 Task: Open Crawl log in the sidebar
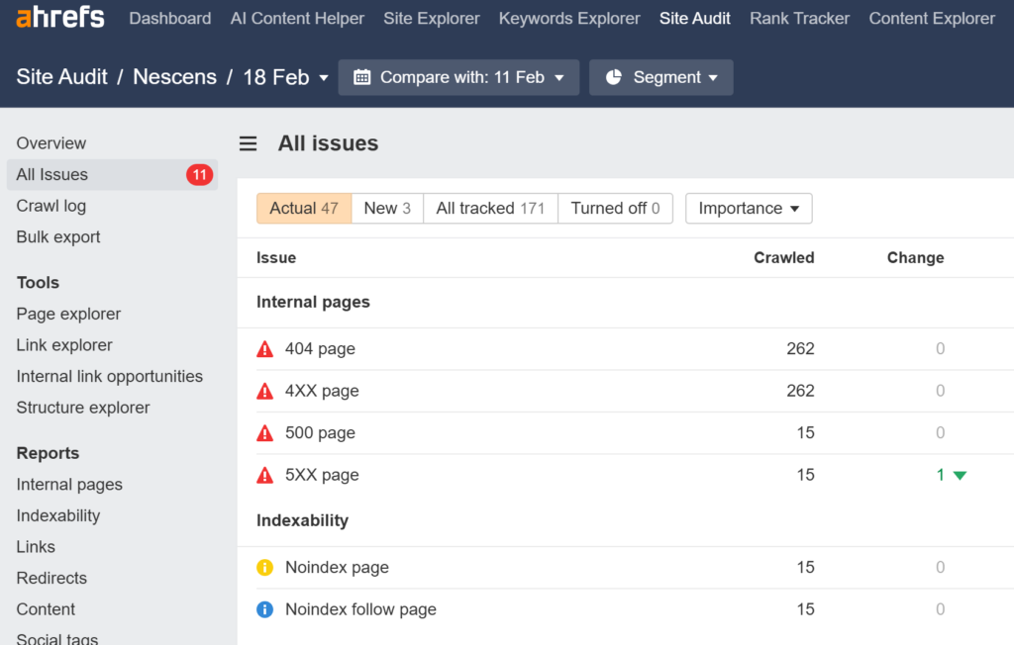51,206
